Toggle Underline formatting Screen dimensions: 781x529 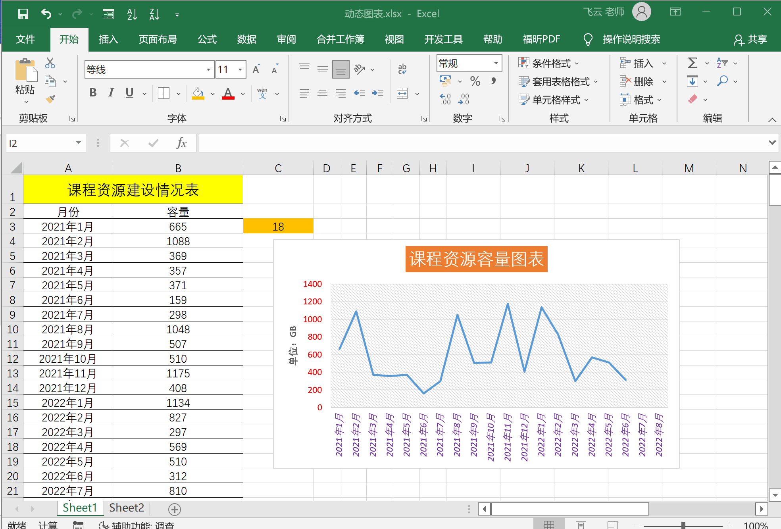click(x=129, y=93)
